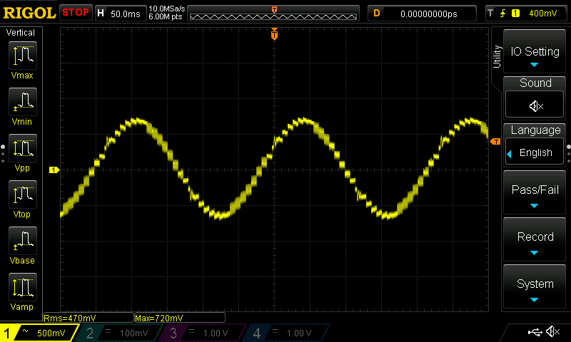Image resolution: width=571 pixels, height=342 pixels.
Task: Click the Vertical measurement tab header
Action: pos(21,33)
